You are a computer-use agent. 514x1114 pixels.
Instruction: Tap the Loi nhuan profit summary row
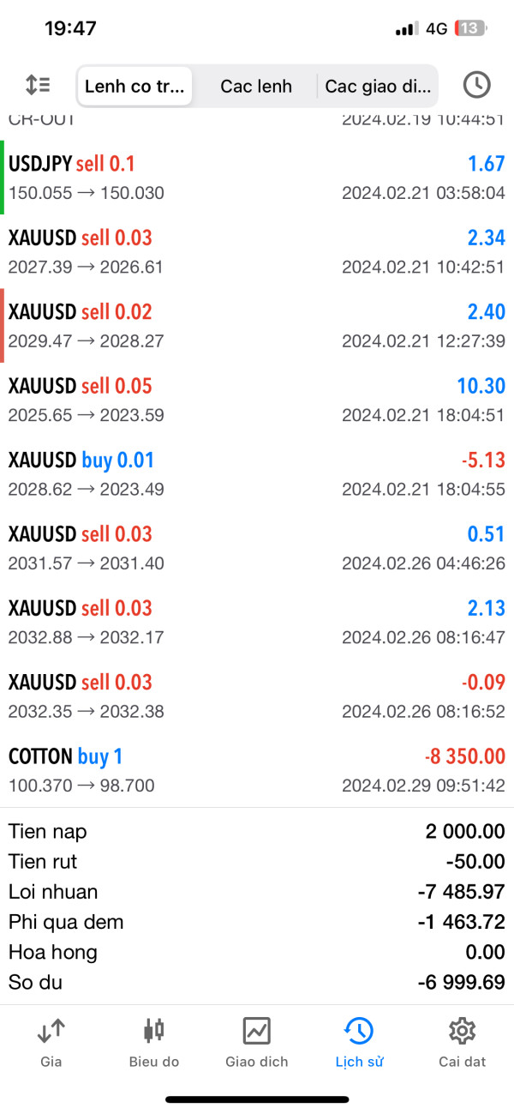click(257, 892)
